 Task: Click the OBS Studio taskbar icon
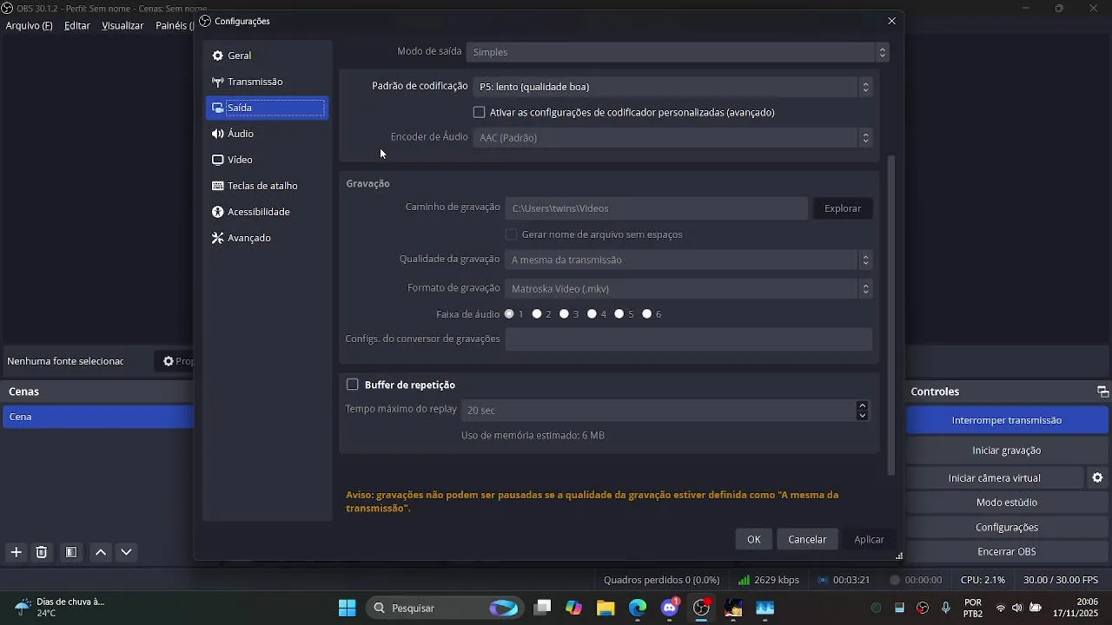701,608
